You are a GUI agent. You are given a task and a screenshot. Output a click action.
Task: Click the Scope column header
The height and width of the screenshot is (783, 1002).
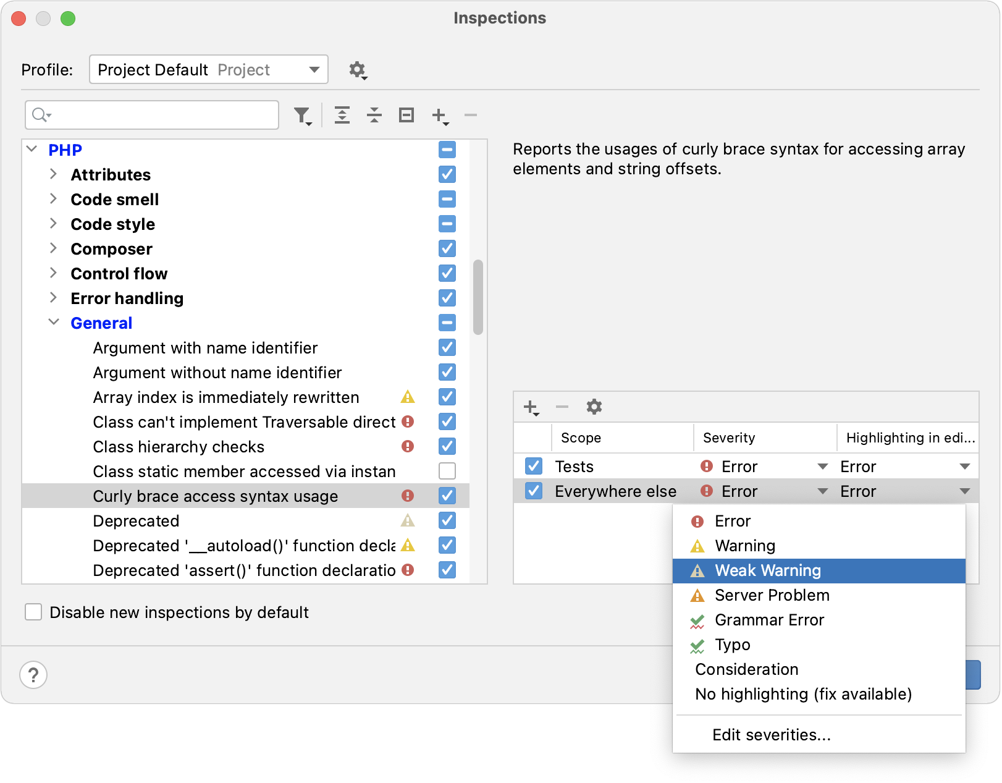pyautogui.click(x=623, y=438)
